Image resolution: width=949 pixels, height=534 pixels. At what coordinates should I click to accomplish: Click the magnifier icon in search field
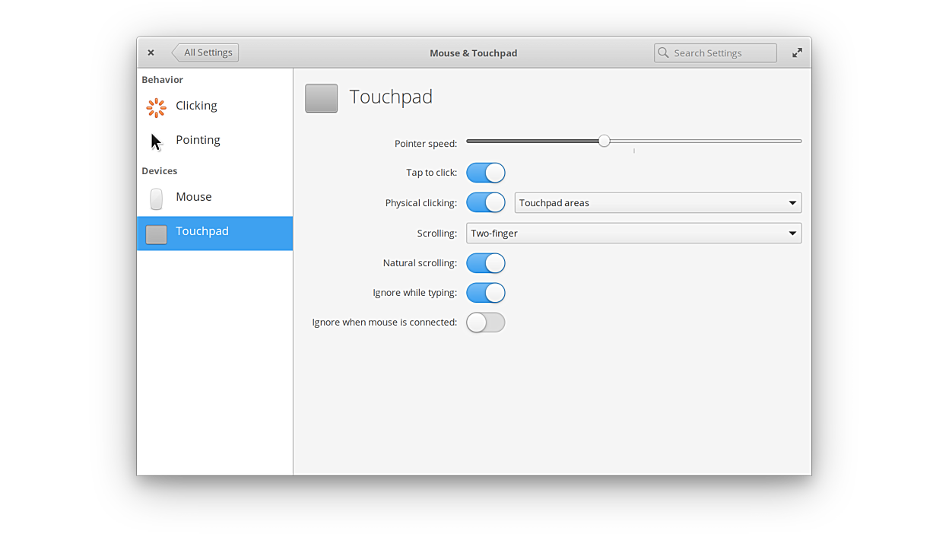664,52
